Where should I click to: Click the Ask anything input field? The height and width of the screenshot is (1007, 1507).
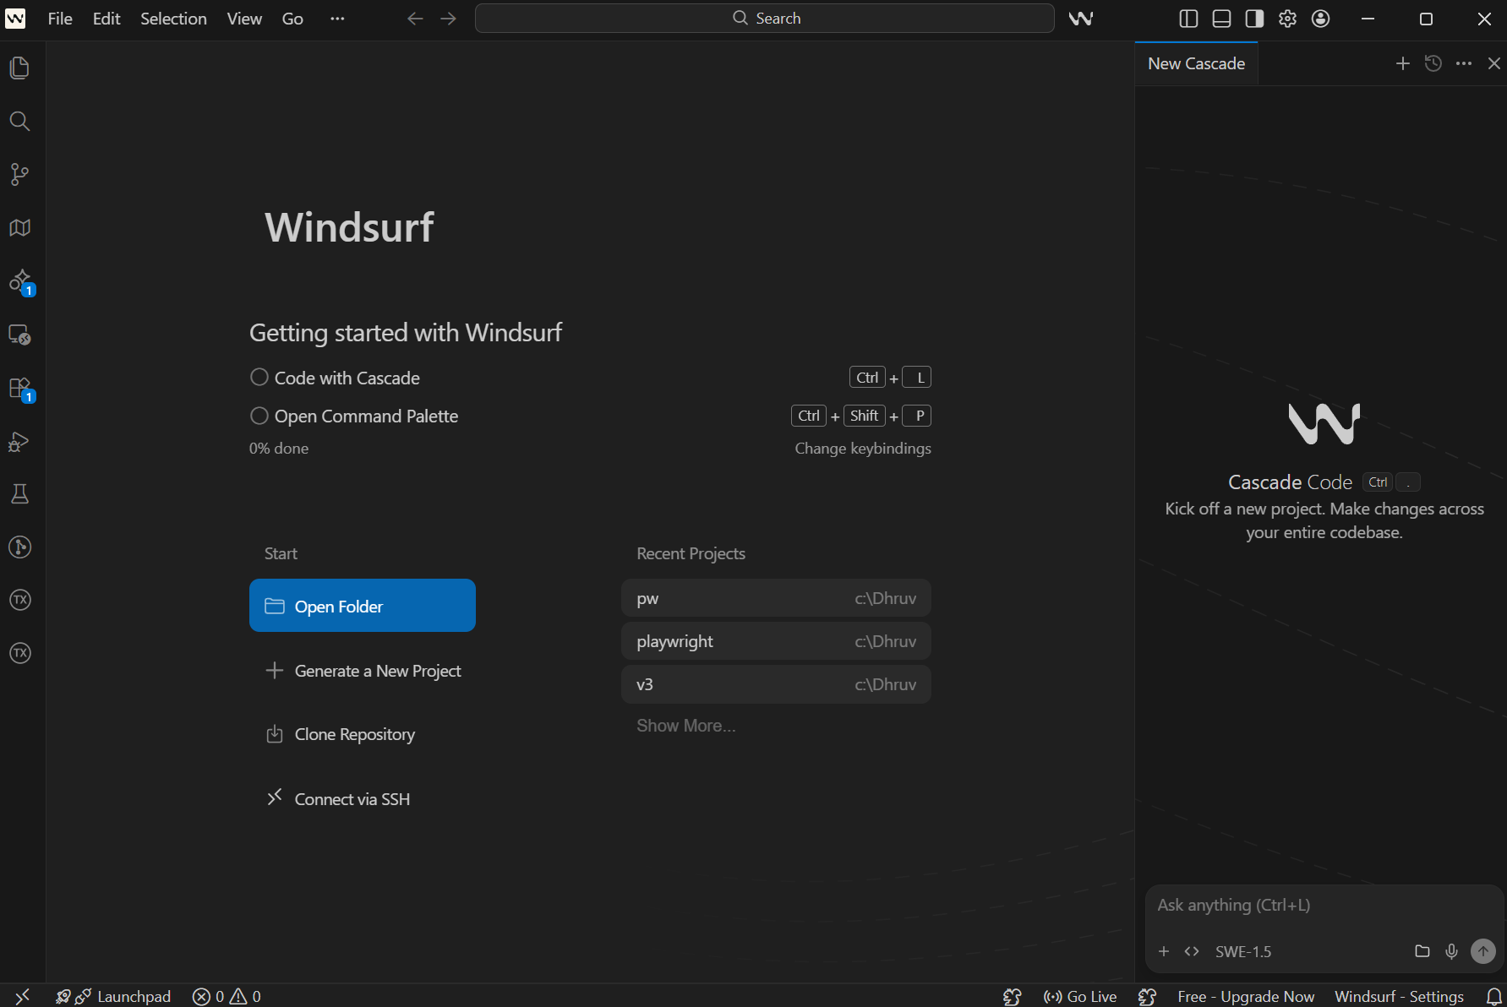coord(1323,906)
